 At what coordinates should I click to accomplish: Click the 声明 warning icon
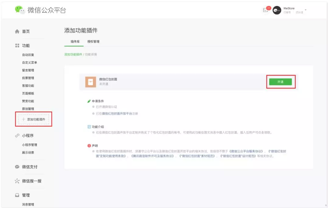pos(89,146)
